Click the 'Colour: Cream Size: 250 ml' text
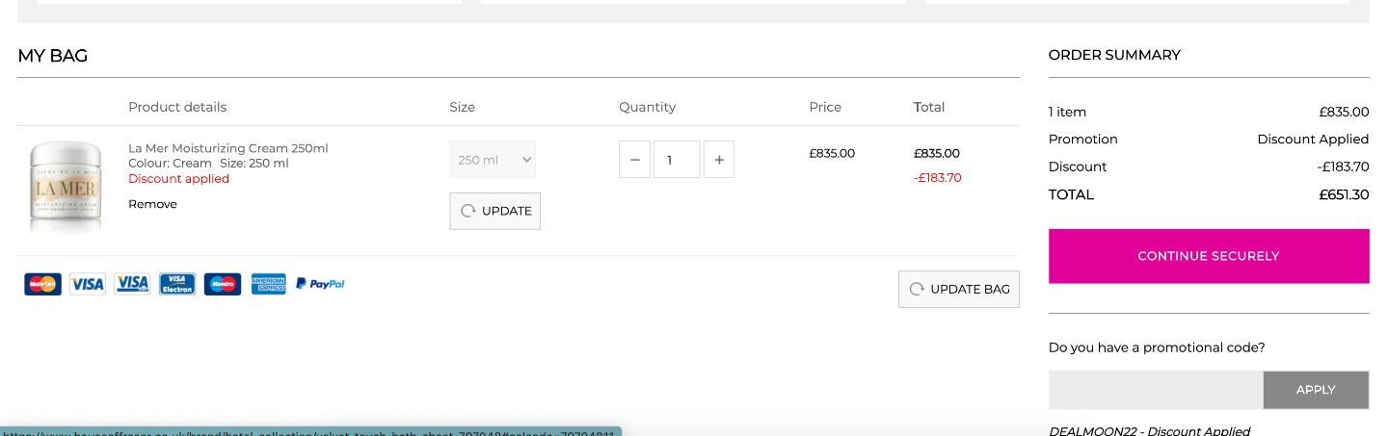The image size is (1388, 436). pyautogui.click(x=208, y=163)
